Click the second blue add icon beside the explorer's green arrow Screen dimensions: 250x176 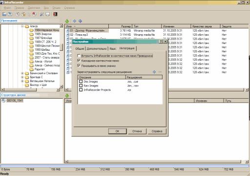80,21
